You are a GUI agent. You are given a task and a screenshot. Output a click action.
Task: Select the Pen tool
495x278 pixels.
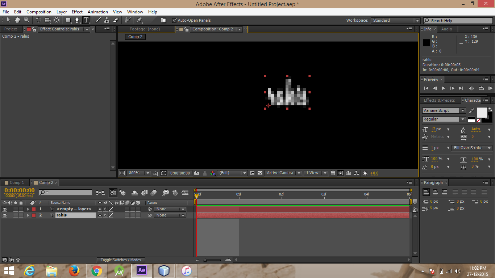tap(77, 20)
